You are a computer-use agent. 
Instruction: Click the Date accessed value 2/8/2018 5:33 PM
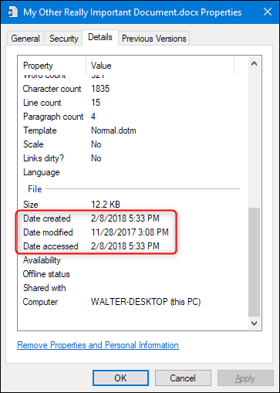125,246
